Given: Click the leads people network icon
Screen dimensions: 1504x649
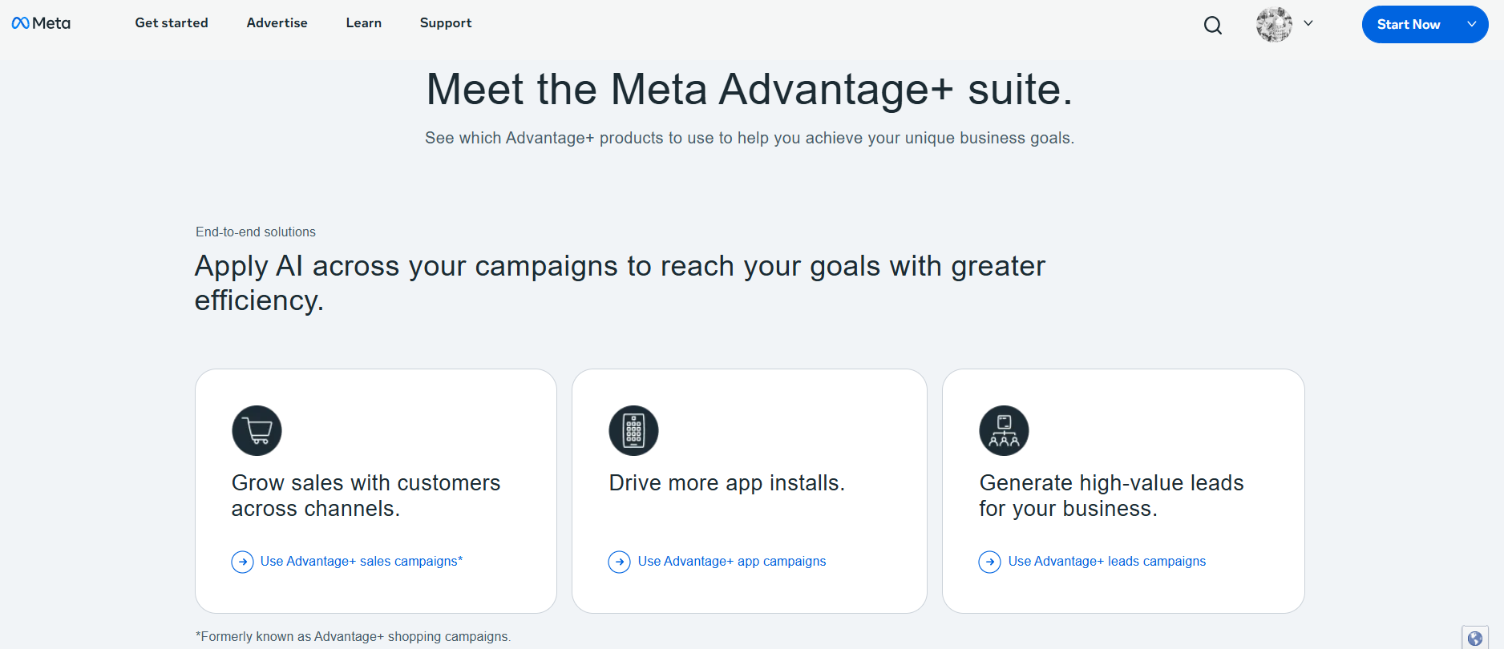Looking at the screenshot, I should (1004, 430).
